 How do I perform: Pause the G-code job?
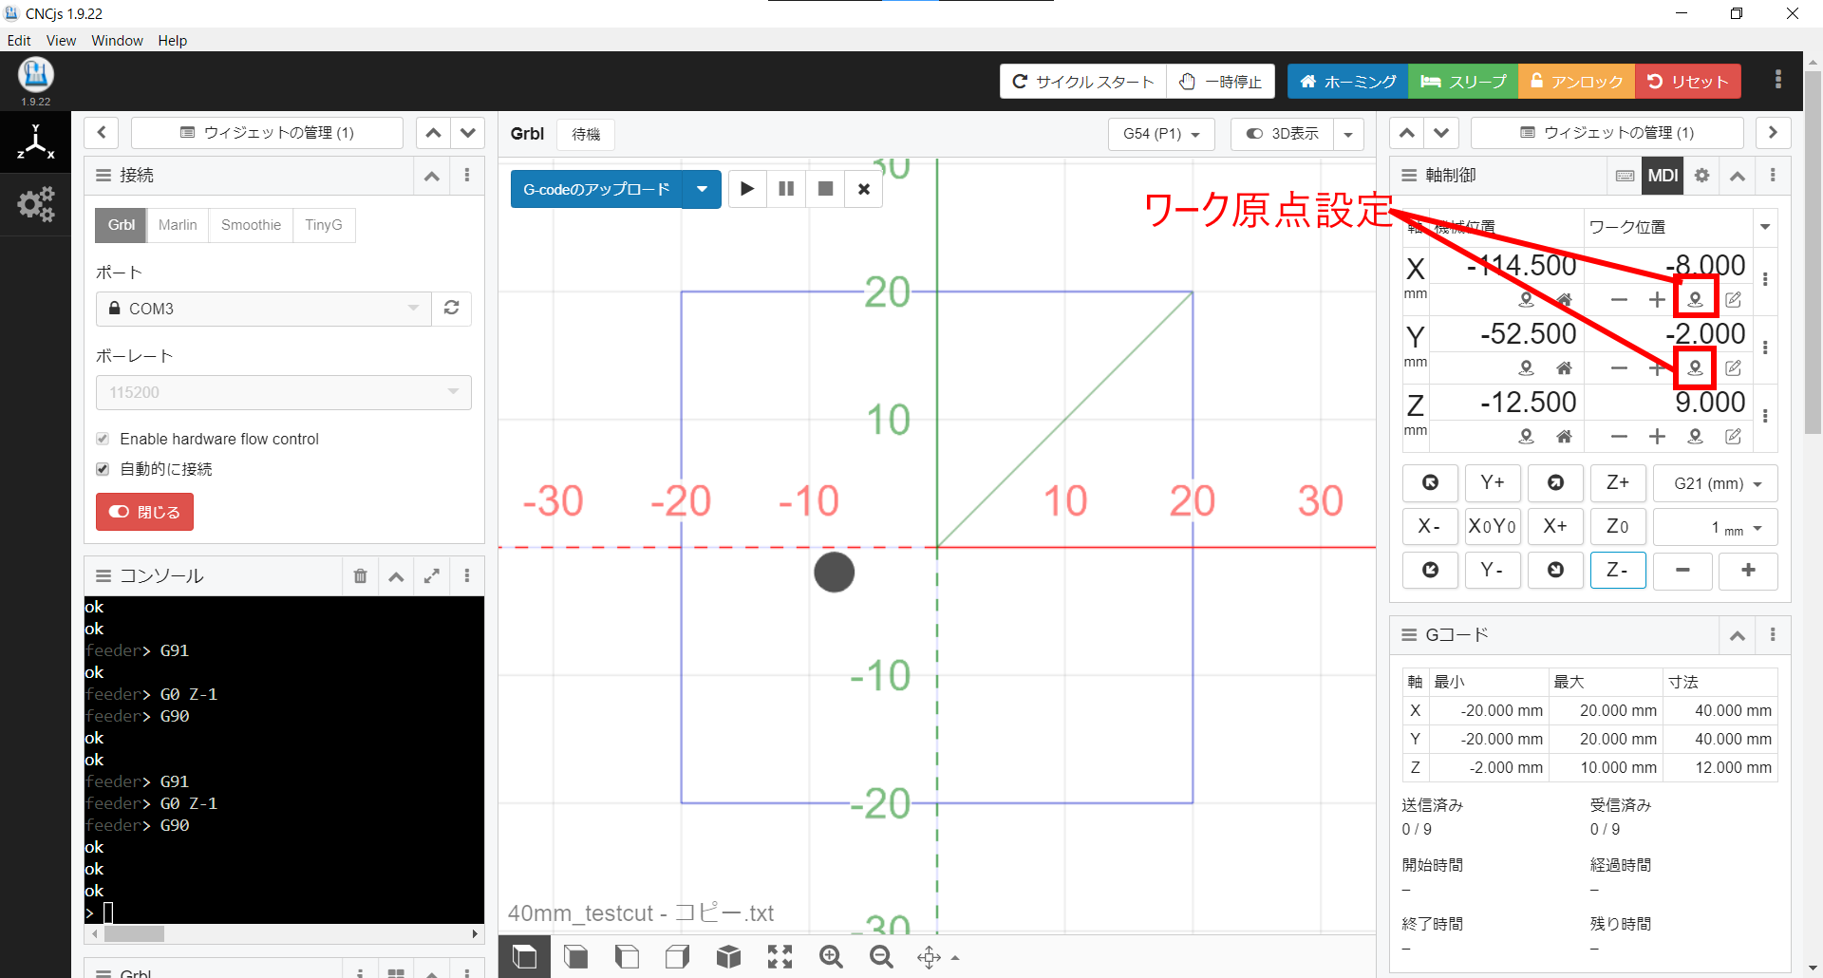point(786,189)
